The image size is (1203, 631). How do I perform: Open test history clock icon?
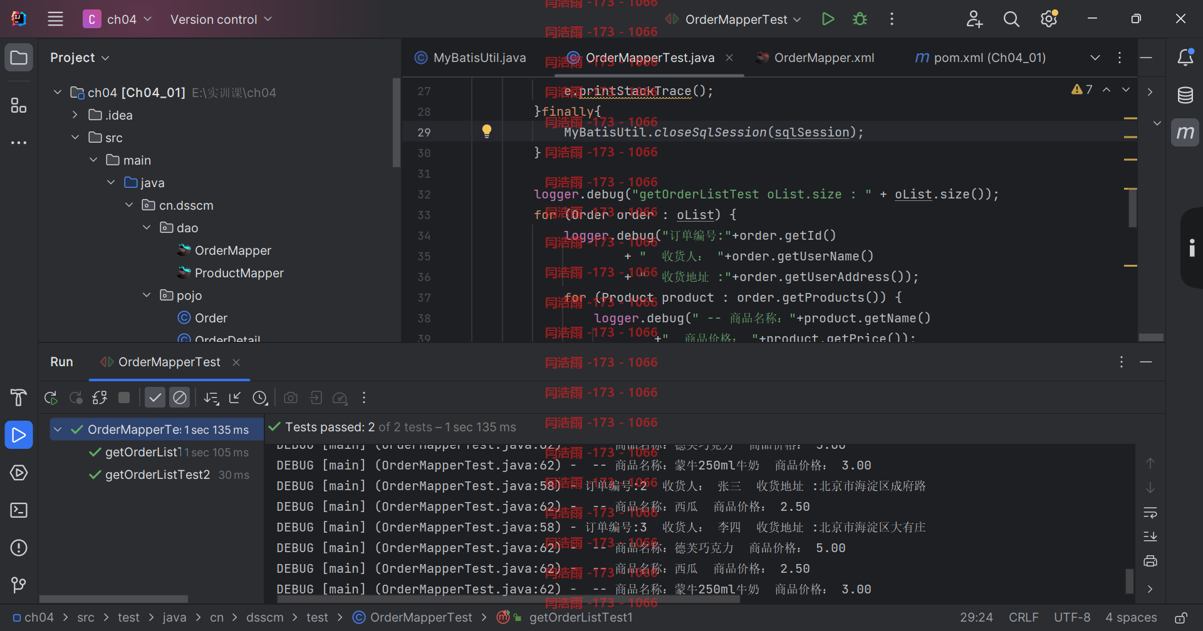(x=260, y=398)
